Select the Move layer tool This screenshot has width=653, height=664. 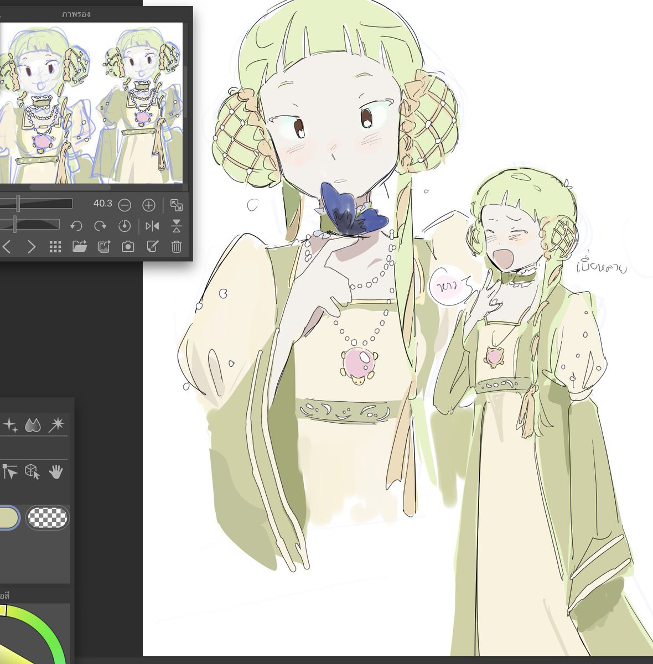(10, 471)
